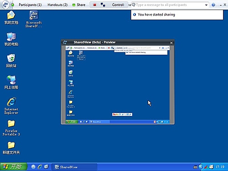Expand the message box dropdown arrow
The width and height of the screenshot is (228, 171).
point(206,5)
